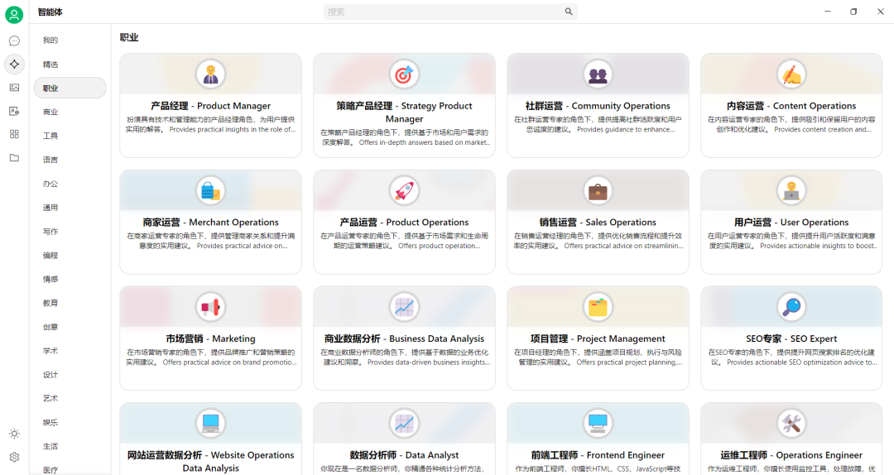Click the Marketing megaphone icon
The height and width of the screenshot is (475, 894).
210,307
